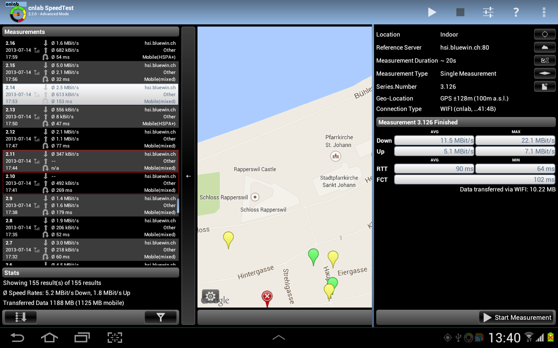Viewport: 558px width, 348px height.
Task: Click max download 22.1 MBit/s field
Action: [x=515, y=141]
